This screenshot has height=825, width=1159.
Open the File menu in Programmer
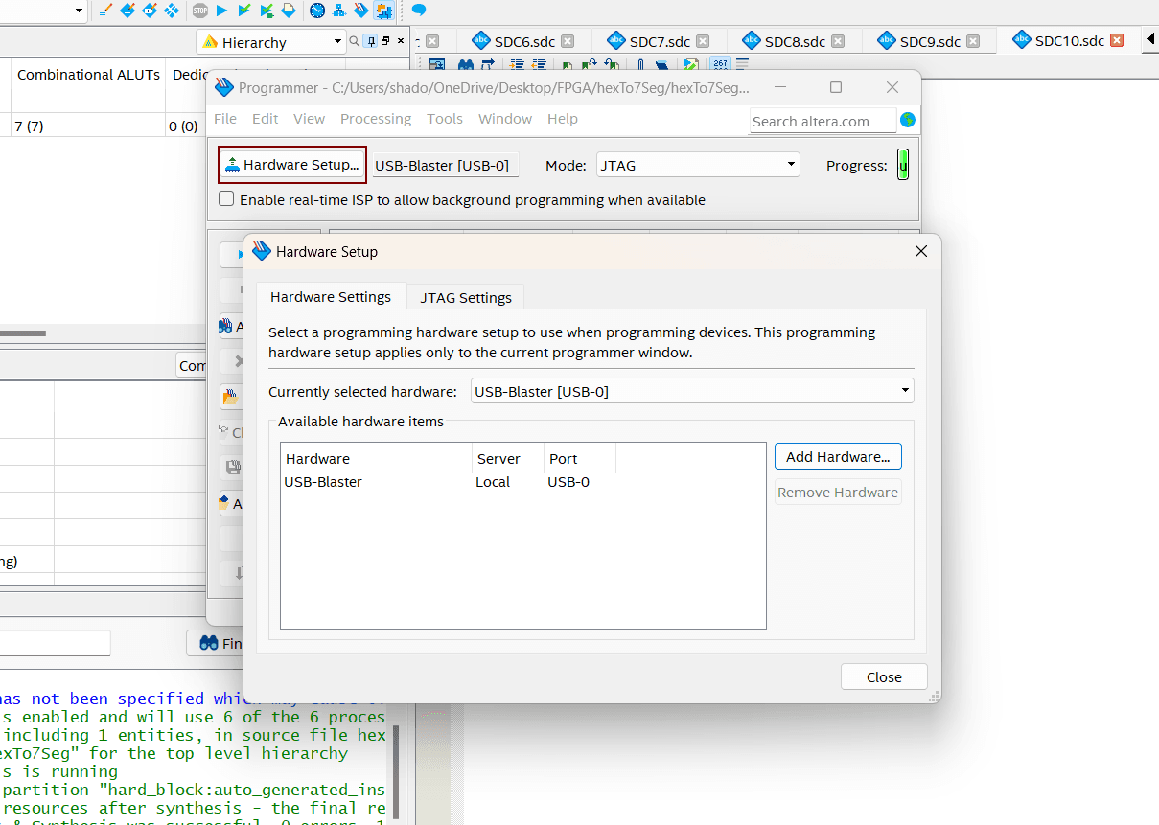225,119
